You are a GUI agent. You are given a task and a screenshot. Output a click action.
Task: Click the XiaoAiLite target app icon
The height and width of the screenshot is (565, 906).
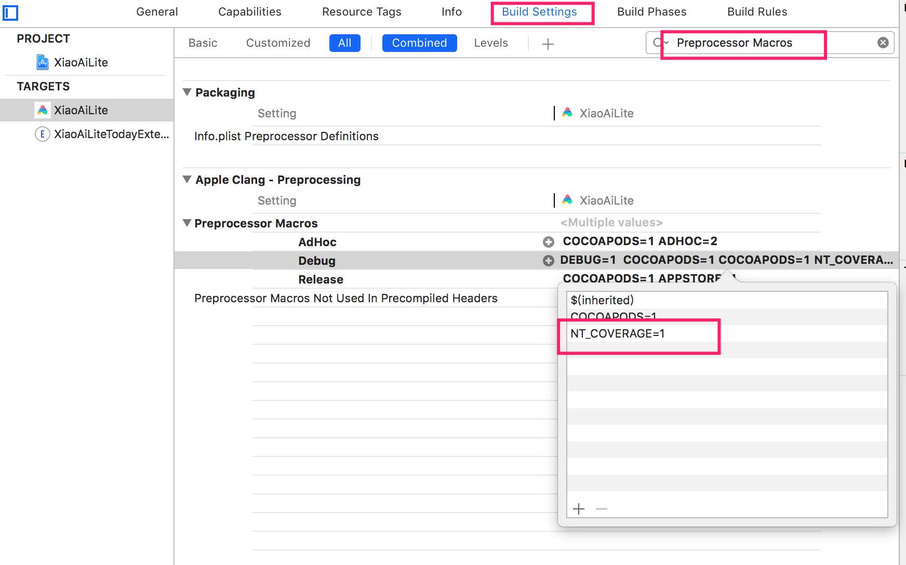[43, 110]
